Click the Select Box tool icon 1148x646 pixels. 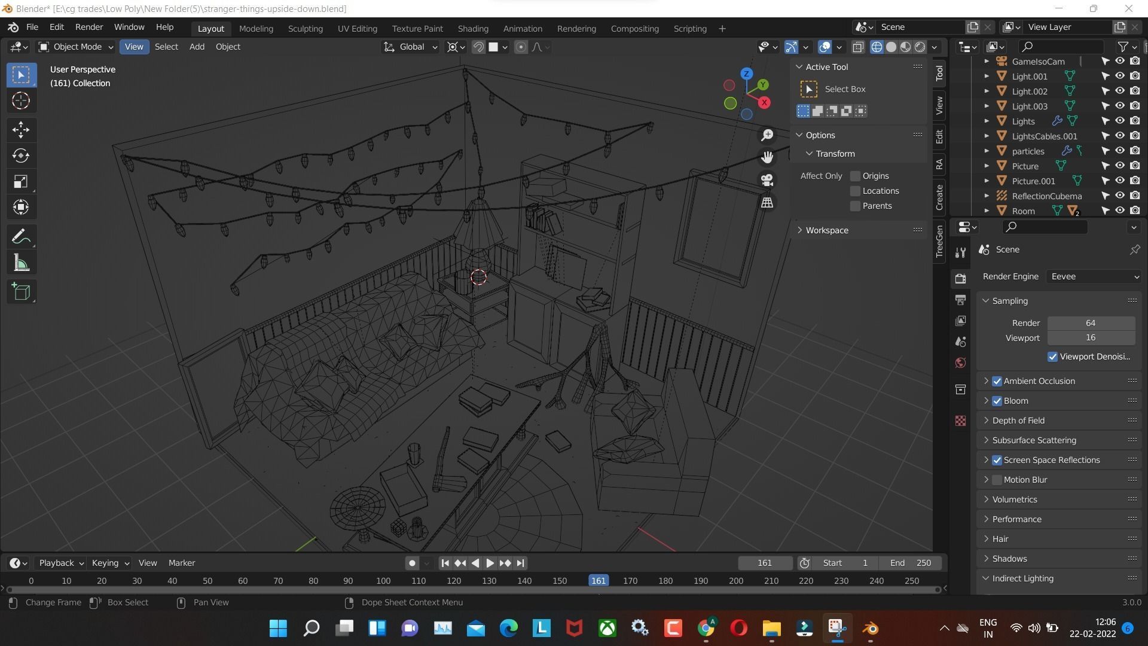pyautogui.click(x=21, y=75)
